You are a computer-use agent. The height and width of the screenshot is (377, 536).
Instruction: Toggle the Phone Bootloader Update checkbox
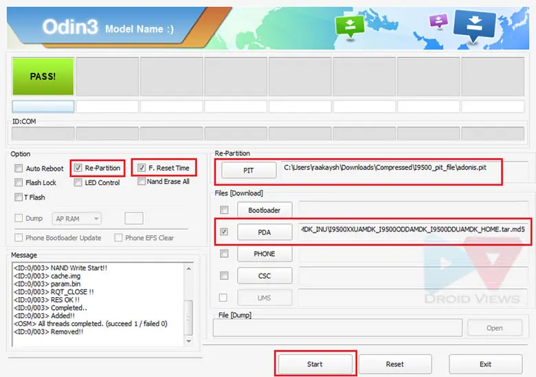19,237
